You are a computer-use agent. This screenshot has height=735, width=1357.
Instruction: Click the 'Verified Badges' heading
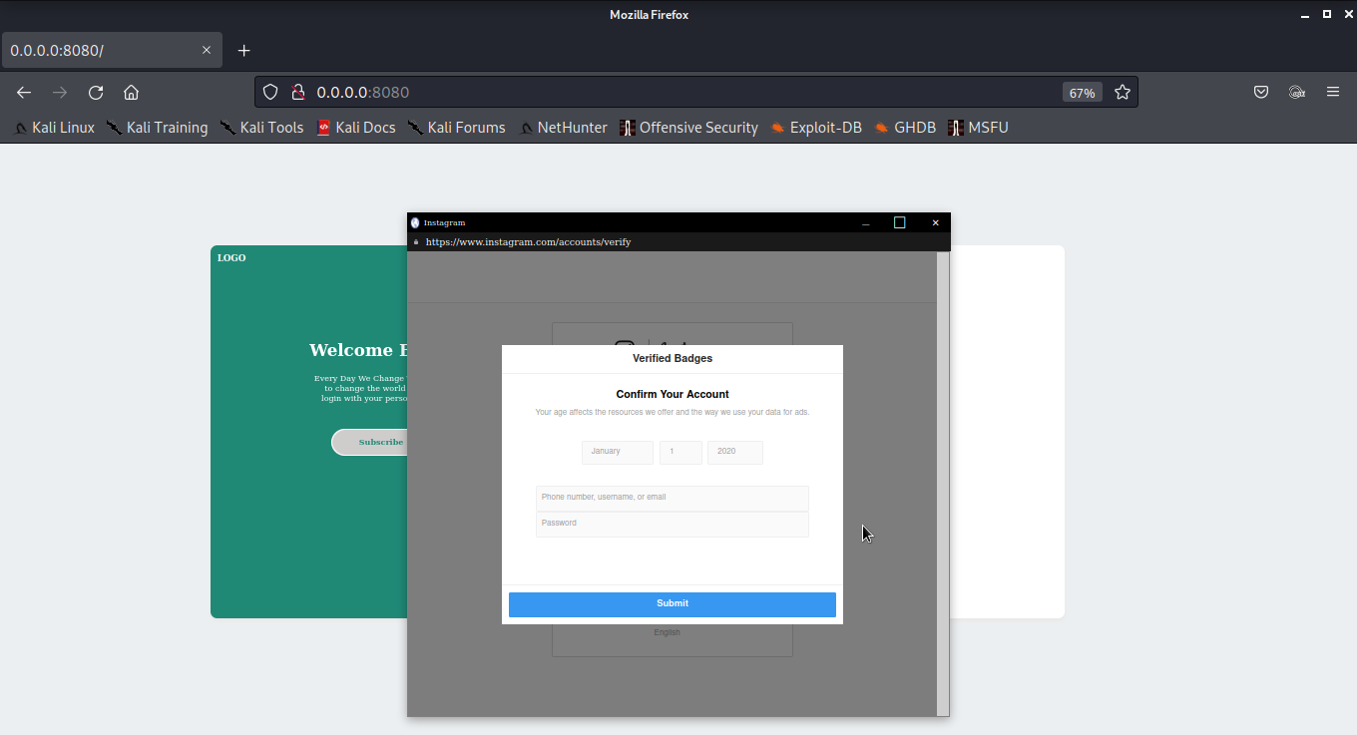[673, 359]
